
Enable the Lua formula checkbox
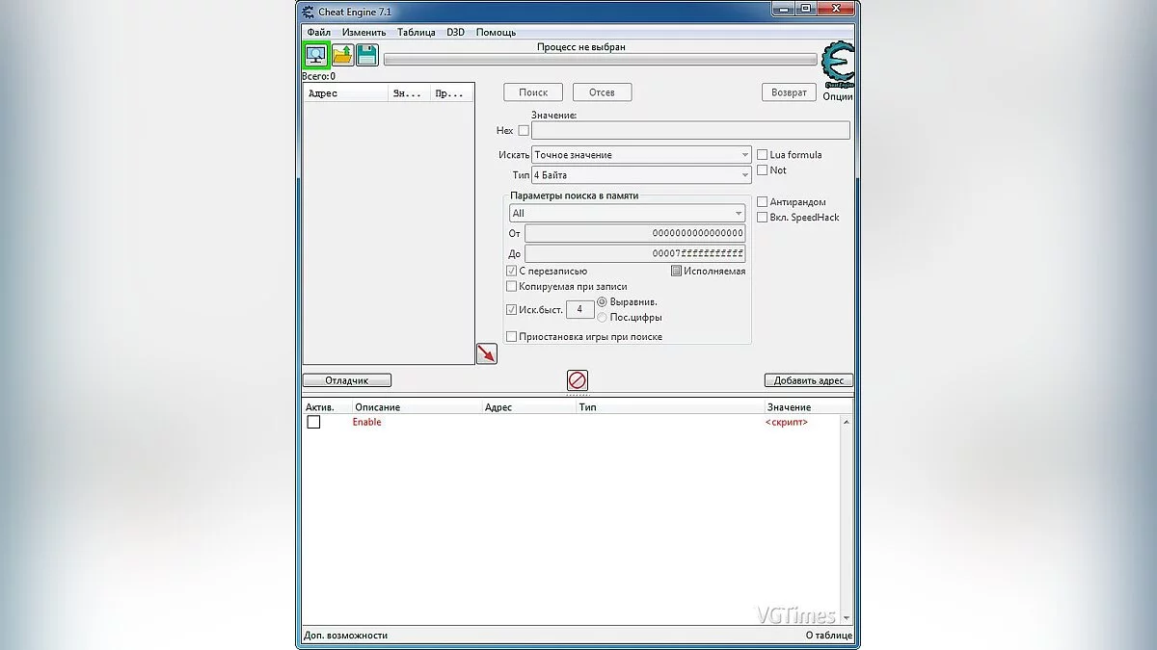(762, 154)
